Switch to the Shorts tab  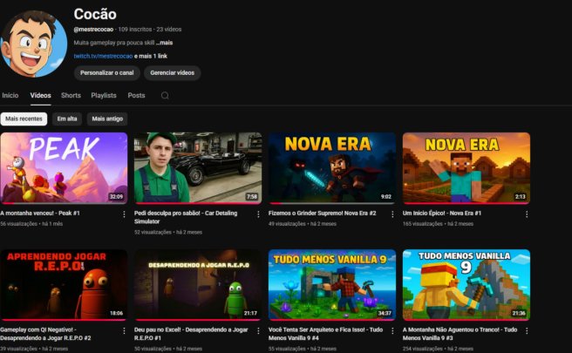click(x=71, y=95)
